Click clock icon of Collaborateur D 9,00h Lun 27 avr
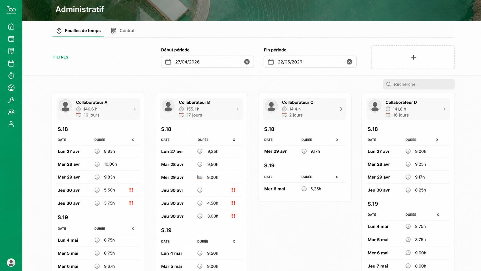The image size is (481, 271). point(408,151)
